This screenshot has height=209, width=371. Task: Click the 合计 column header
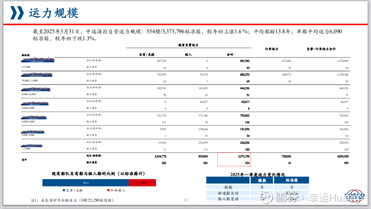pyautogui.click(x=230, y=55)
